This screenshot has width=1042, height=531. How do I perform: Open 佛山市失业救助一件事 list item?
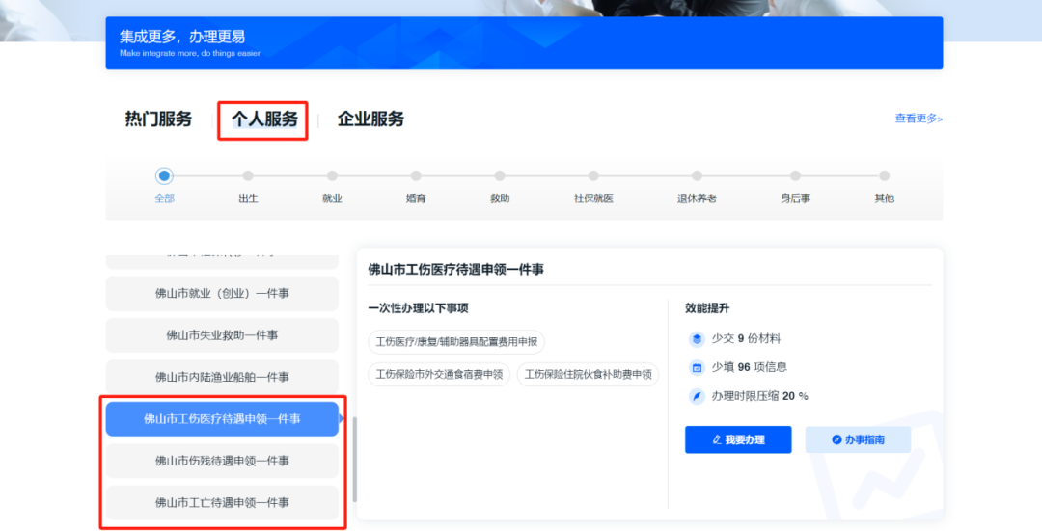pyautogui.click(x=222, y=335)
